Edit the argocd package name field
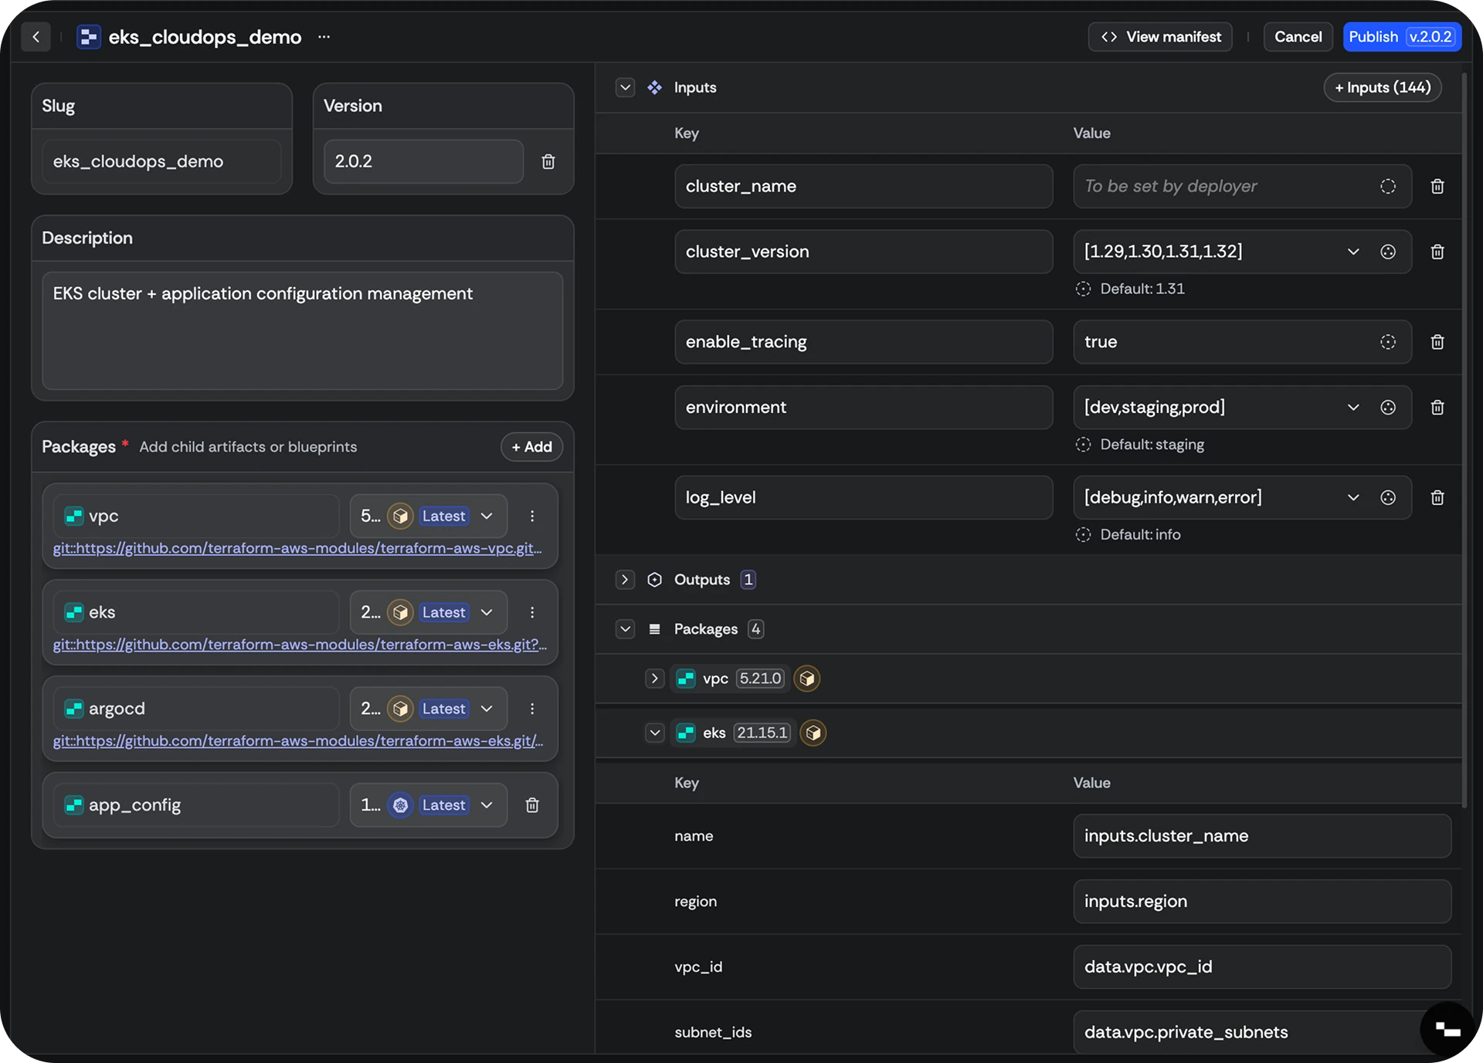This screenshot has height=1063, width=1483. pyautogui.click(x=196, y=709)
